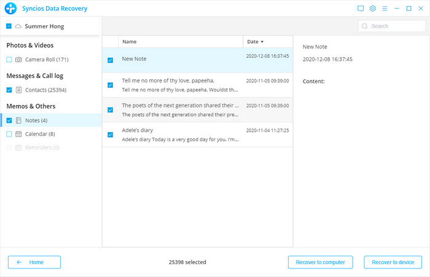Click the Calendar icon in sidebar
The image size is (430, 277).
(19, 134)
